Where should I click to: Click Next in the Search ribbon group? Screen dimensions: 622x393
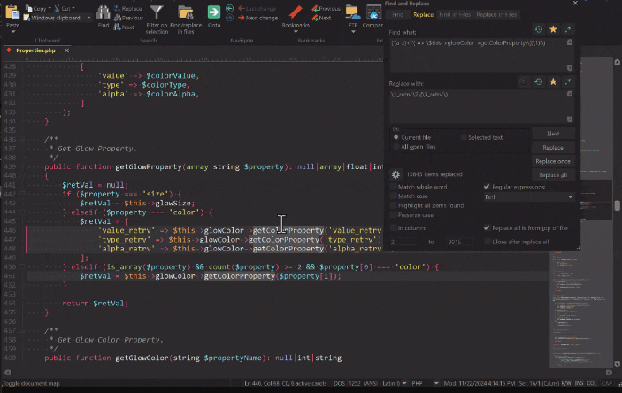click(124, 27)
